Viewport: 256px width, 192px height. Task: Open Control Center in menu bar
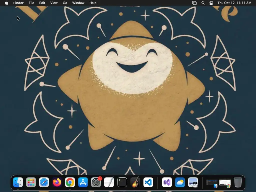(x=211, y=3)
